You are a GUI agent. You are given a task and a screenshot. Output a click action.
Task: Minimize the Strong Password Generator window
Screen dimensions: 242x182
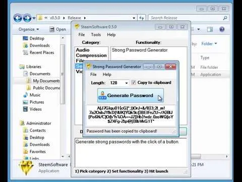[148, 67]
